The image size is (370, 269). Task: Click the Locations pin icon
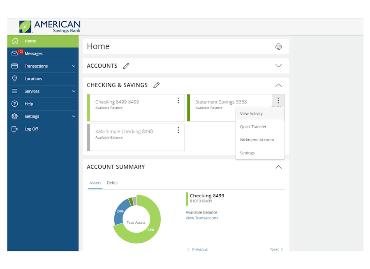coord(14,78)
